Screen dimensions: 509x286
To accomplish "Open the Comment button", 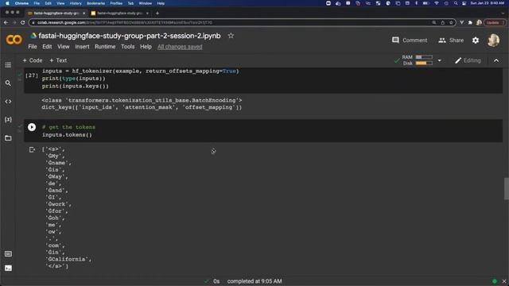I will point(410,41).
